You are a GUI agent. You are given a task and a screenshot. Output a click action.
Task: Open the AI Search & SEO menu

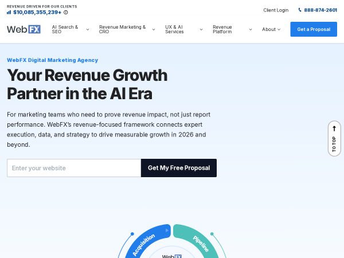tap(65, 29)
